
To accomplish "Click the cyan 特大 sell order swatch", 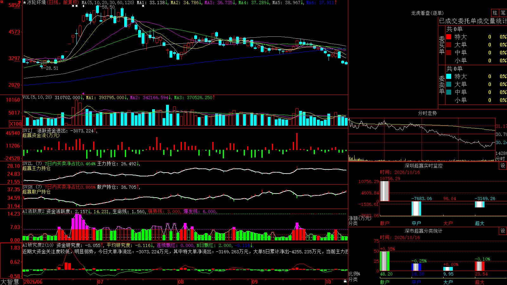I will pos(449,76).
